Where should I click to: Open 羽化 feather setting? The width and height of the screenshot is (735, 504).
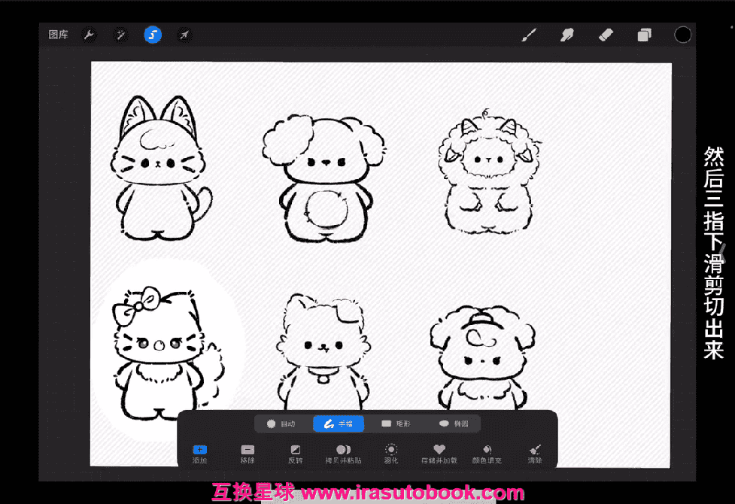tap(391, 454)
